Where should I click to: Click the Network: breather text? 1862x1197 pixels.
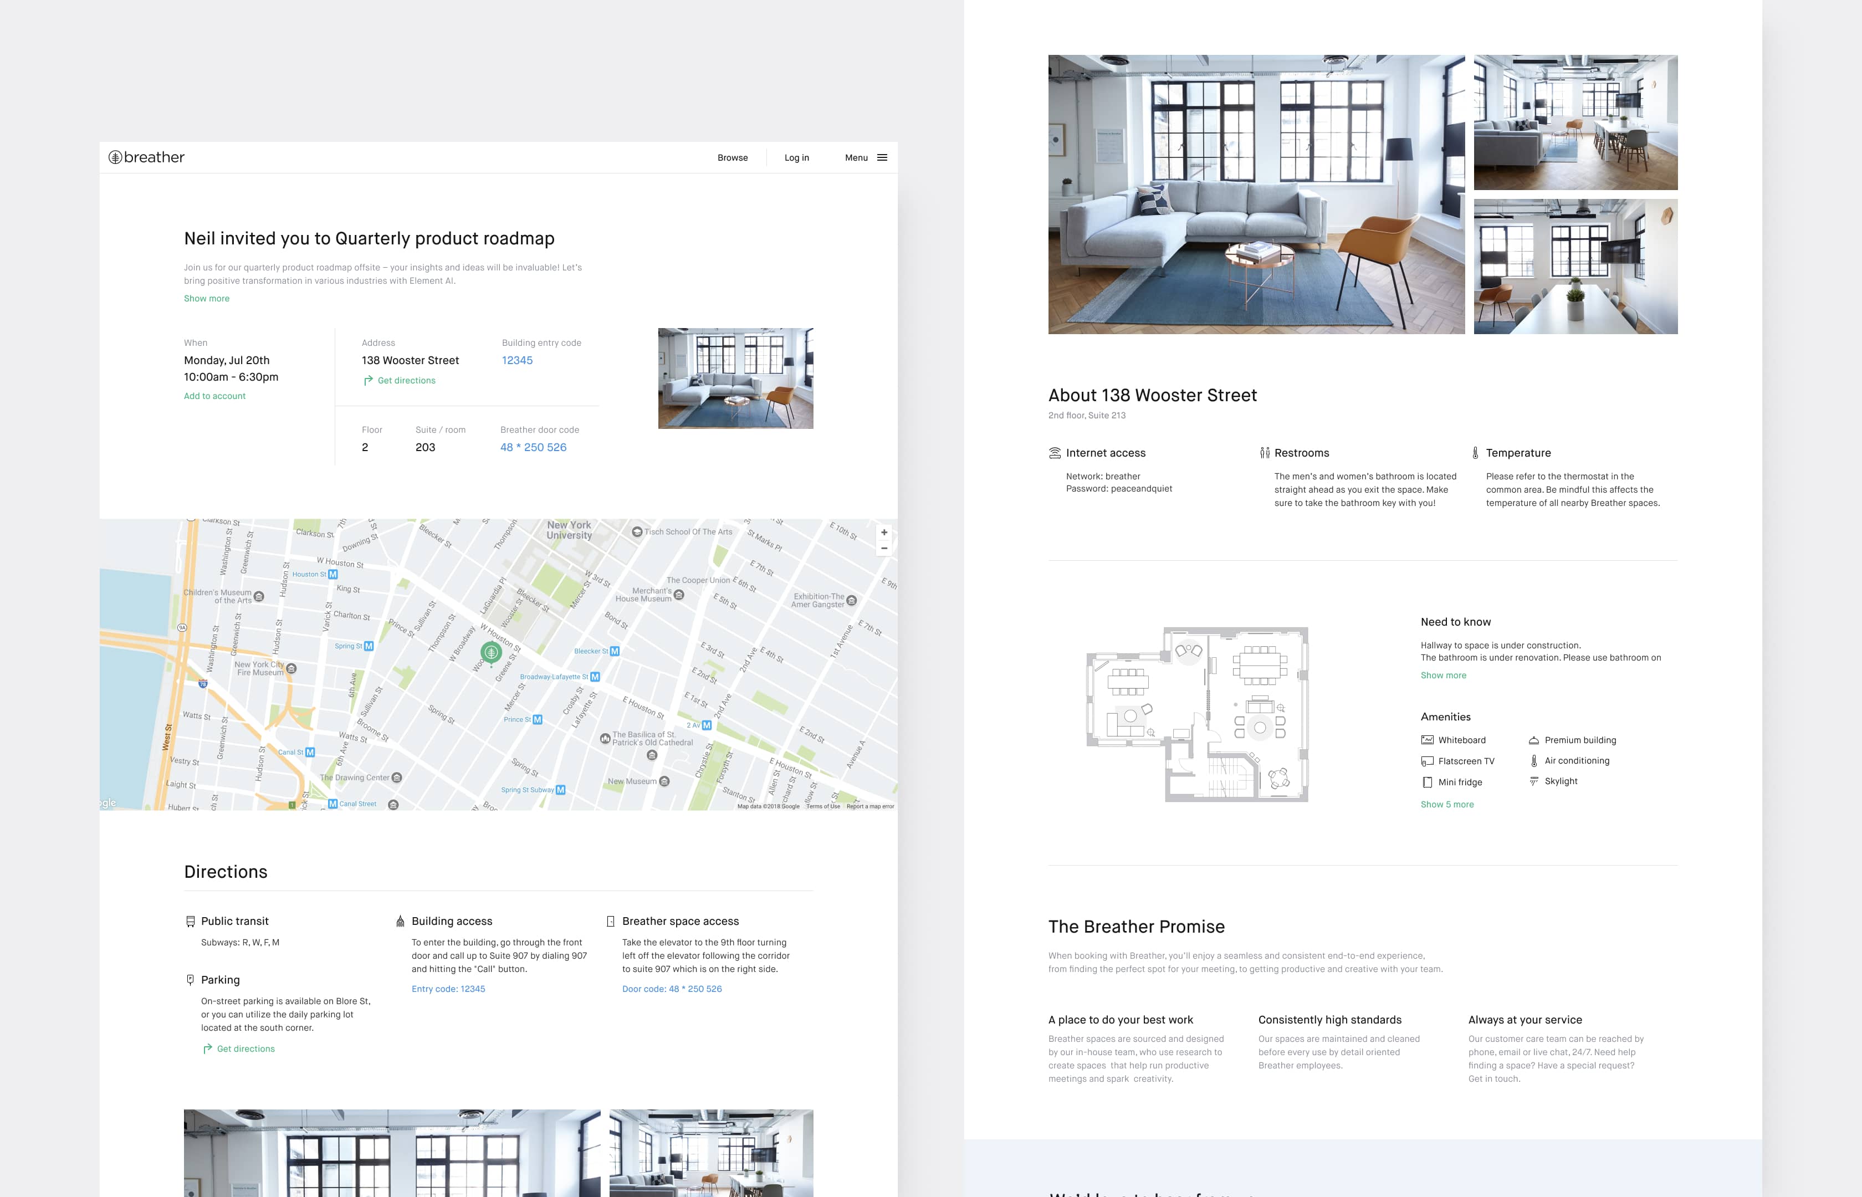click(1103, 477)
